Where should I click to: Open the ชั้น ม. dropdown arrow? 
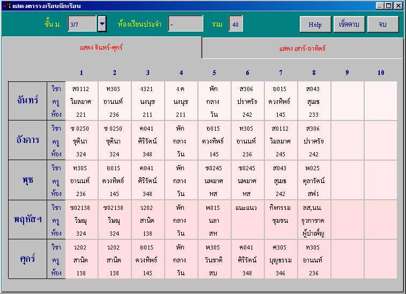click(x=102, y=24)
